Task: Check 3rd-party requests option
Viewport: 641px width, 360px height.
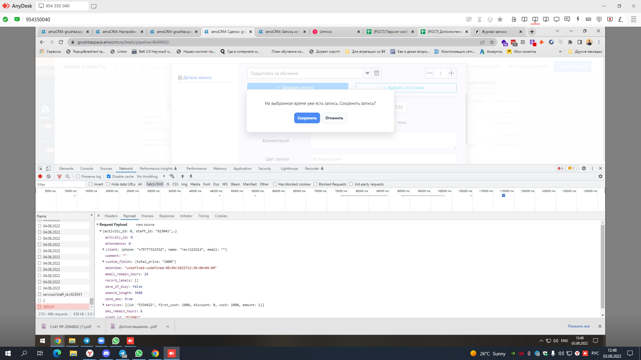Action: click(x=351, y=184)
